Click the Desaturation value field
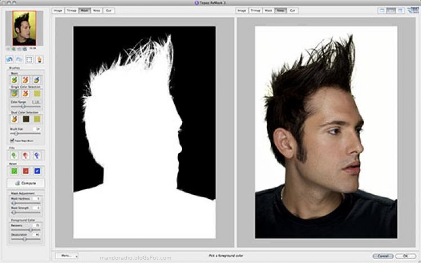421x263 pixels. (37, 235)
